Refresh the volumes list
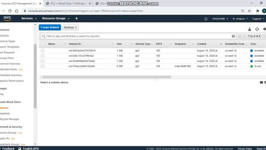 click(257, 29)
